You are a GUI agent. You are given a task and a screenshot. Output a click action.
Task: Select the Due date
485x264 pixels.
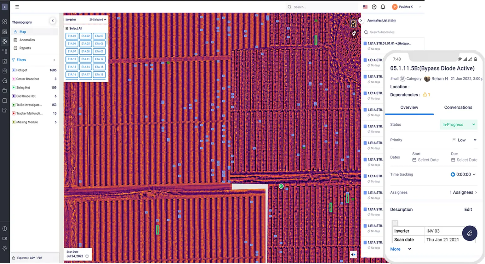point(464,160)
